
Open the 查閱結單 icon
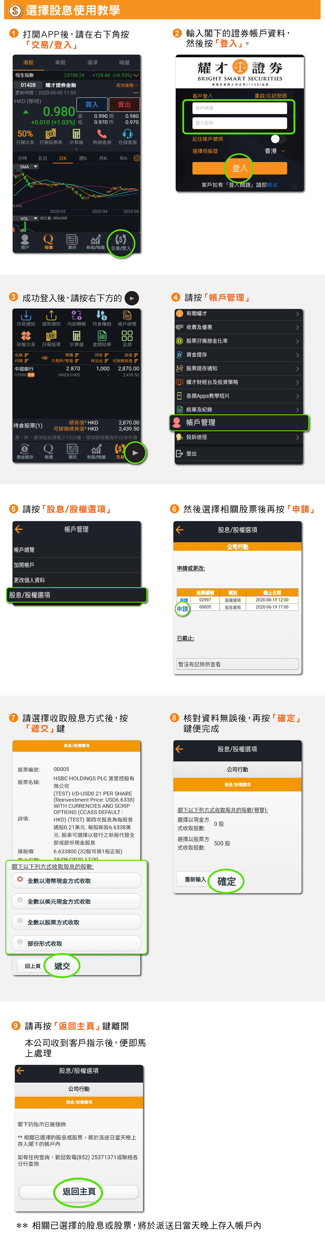point(102,339)
